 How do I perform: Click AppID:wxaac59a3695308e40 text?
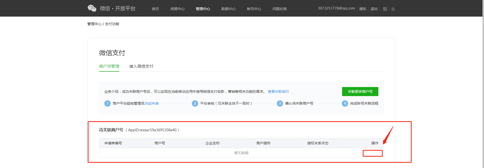[152, 130]
